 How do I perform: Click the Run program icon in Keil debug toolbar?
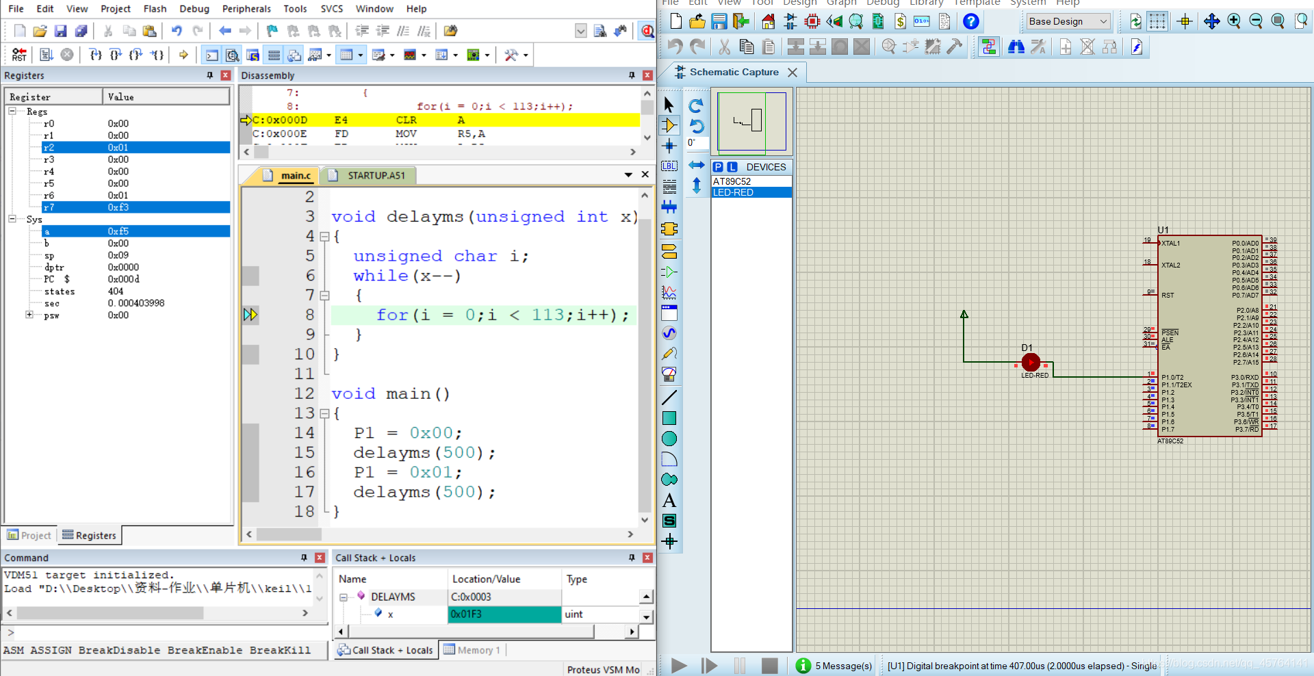pyautogui.click(x=46, y=55)
